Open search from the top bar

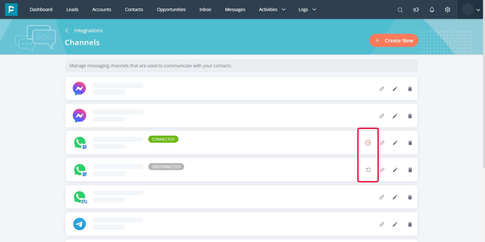tap(400, 10)
